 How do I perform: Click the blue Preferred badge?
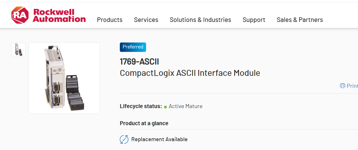tap(133, 47)
